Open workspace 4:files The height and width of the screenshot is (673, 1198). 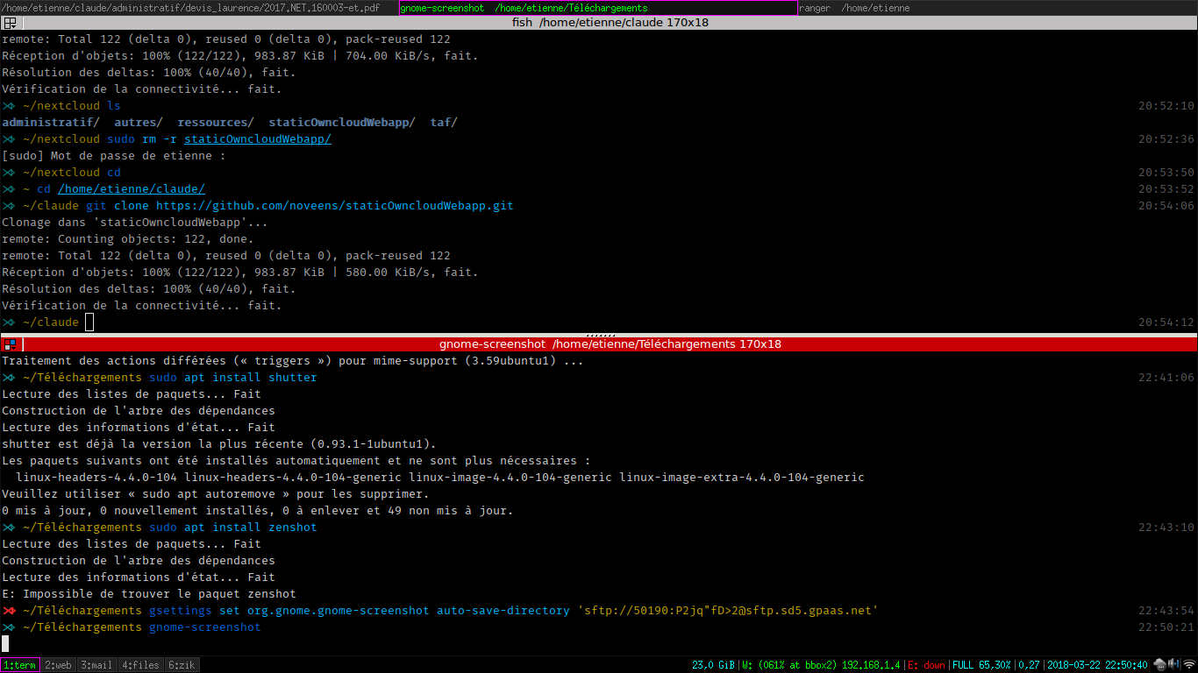pos(139,665)
